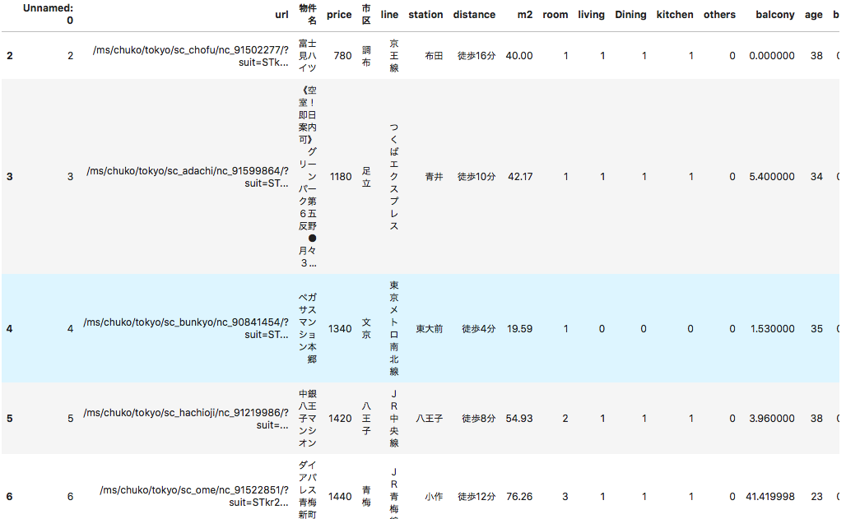This screenshot has width=846, height=519.
Task: Click the 'living' column header
Action: coord(592,15)
